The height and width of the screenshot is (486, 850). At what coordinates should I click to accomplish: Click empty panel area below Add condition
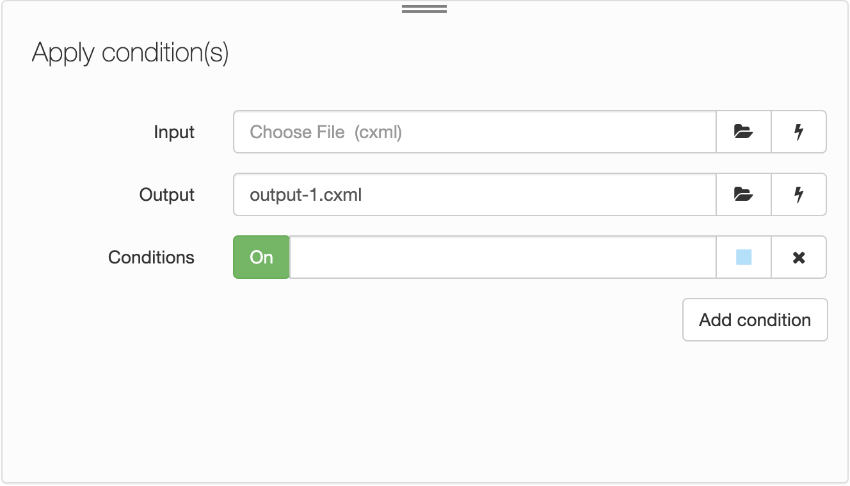(424, 409)
